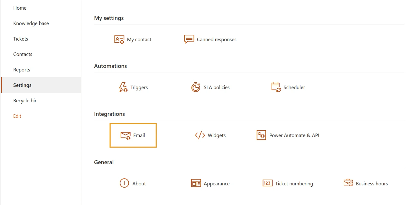Click the Triggers lightning bolt icon
The image size is (409, 205).
pos(123,87)
